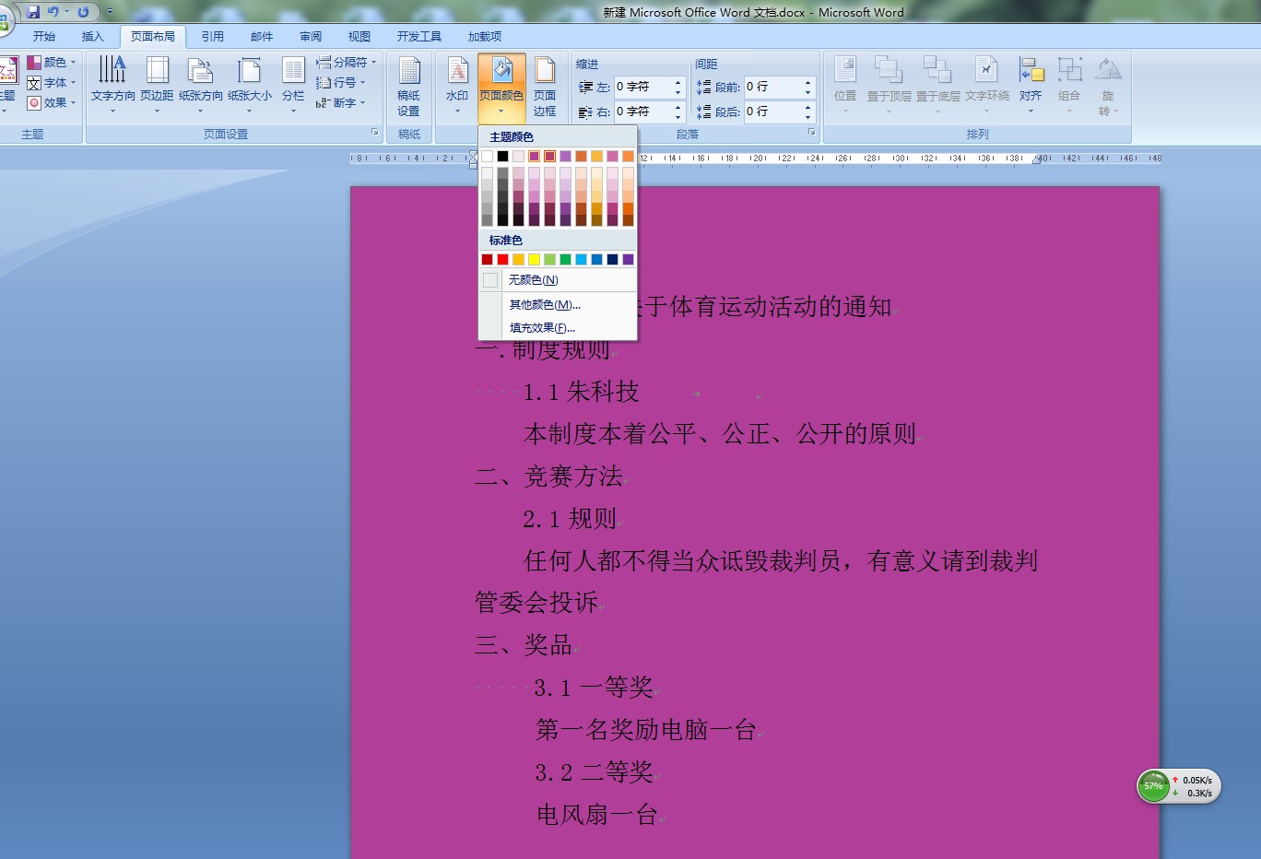Open the customize quick access toolbar arrow

click(110, 12)
